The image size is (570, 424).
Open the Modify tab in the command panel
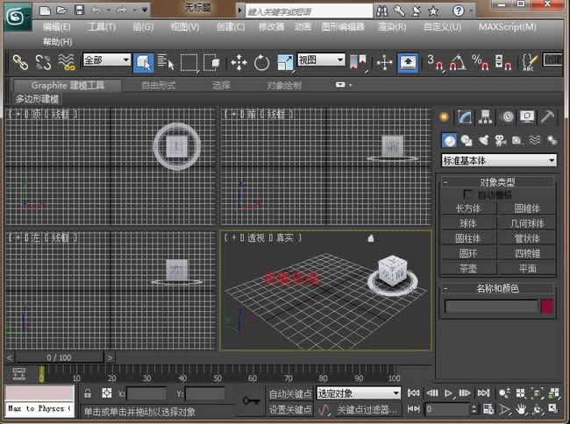point(465,117)
